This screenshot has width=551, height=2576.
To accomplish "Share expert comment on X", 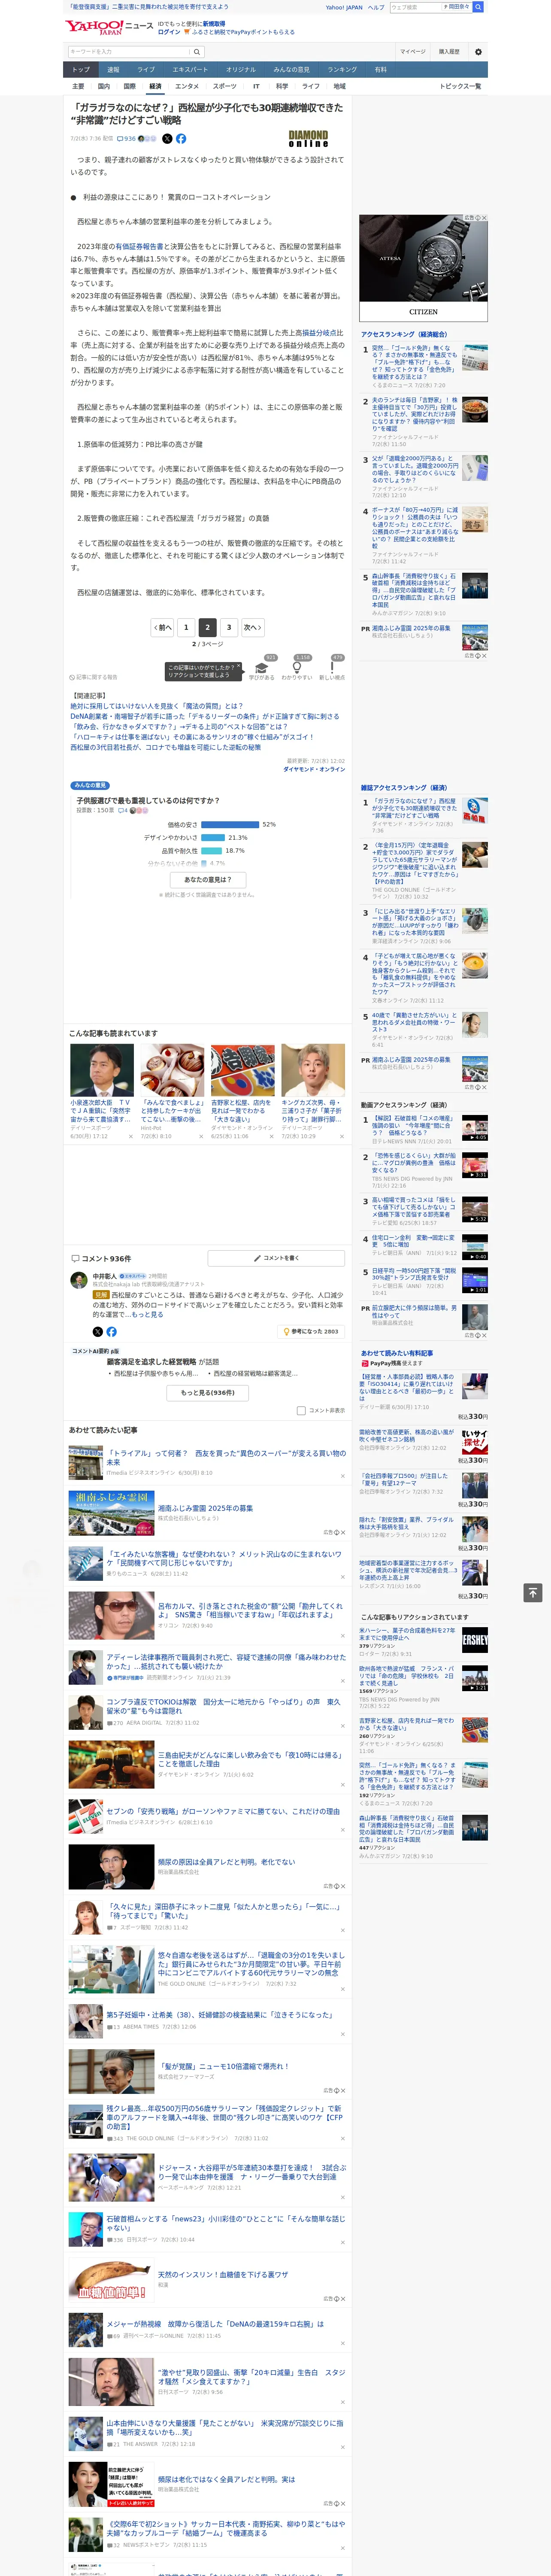I will (97, 1332).
